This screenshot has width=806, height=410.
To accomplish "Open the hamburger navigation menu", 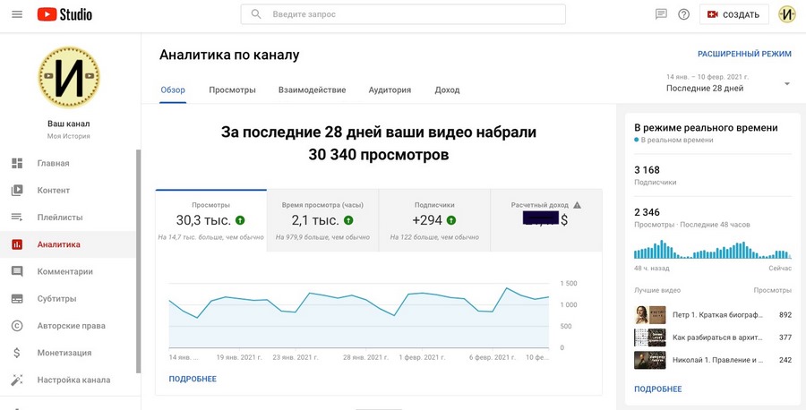I will tap(16, 14).
